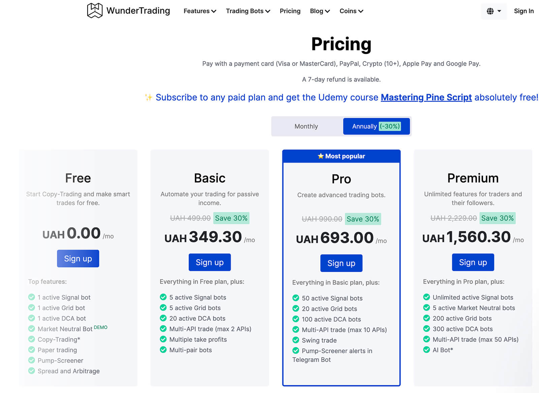Open the Blog menu item
This screenshot has height=393, width=539.
(319, 11)
